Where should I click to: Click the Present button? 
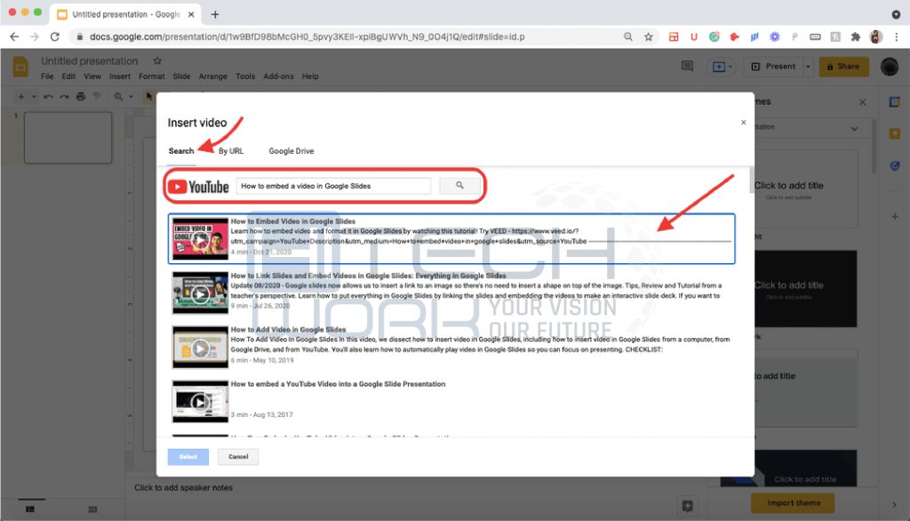point(774,66)
